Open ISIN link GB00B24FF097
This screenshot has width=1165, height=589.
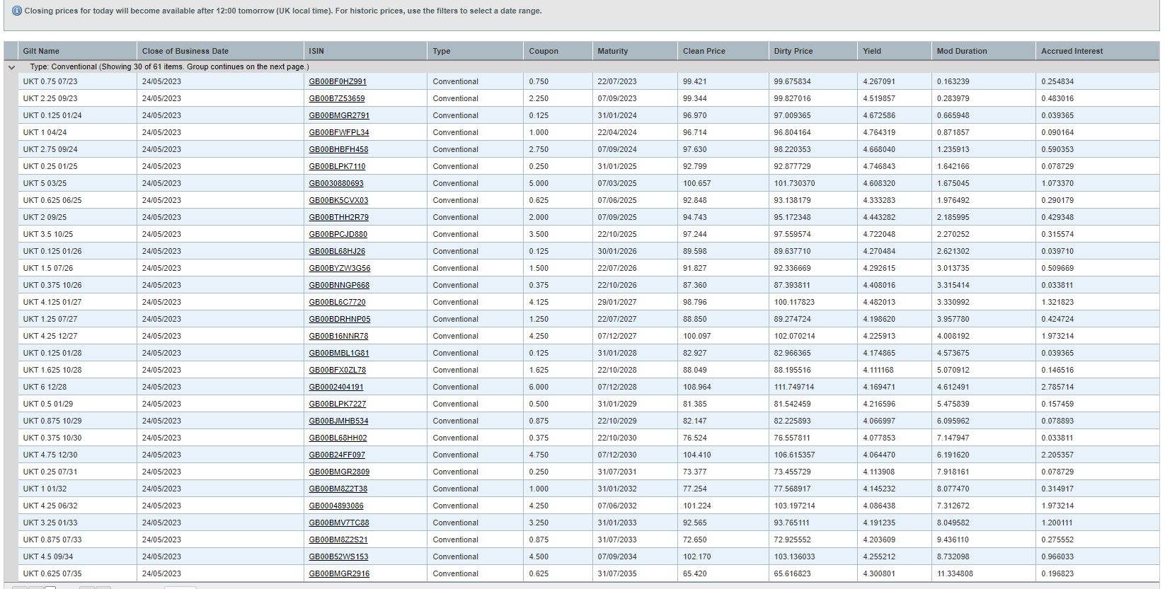point(337,455)
